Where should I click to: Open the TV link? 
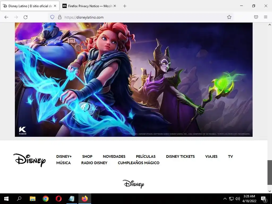pyautogui.click(x=230, y=156)
